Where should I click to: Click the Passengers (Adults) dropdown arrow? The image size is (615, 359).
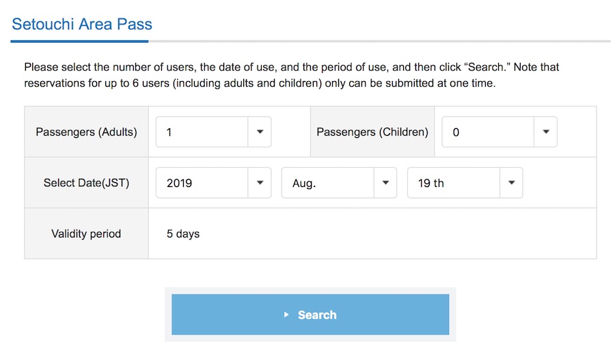click(x=260, y=132)
